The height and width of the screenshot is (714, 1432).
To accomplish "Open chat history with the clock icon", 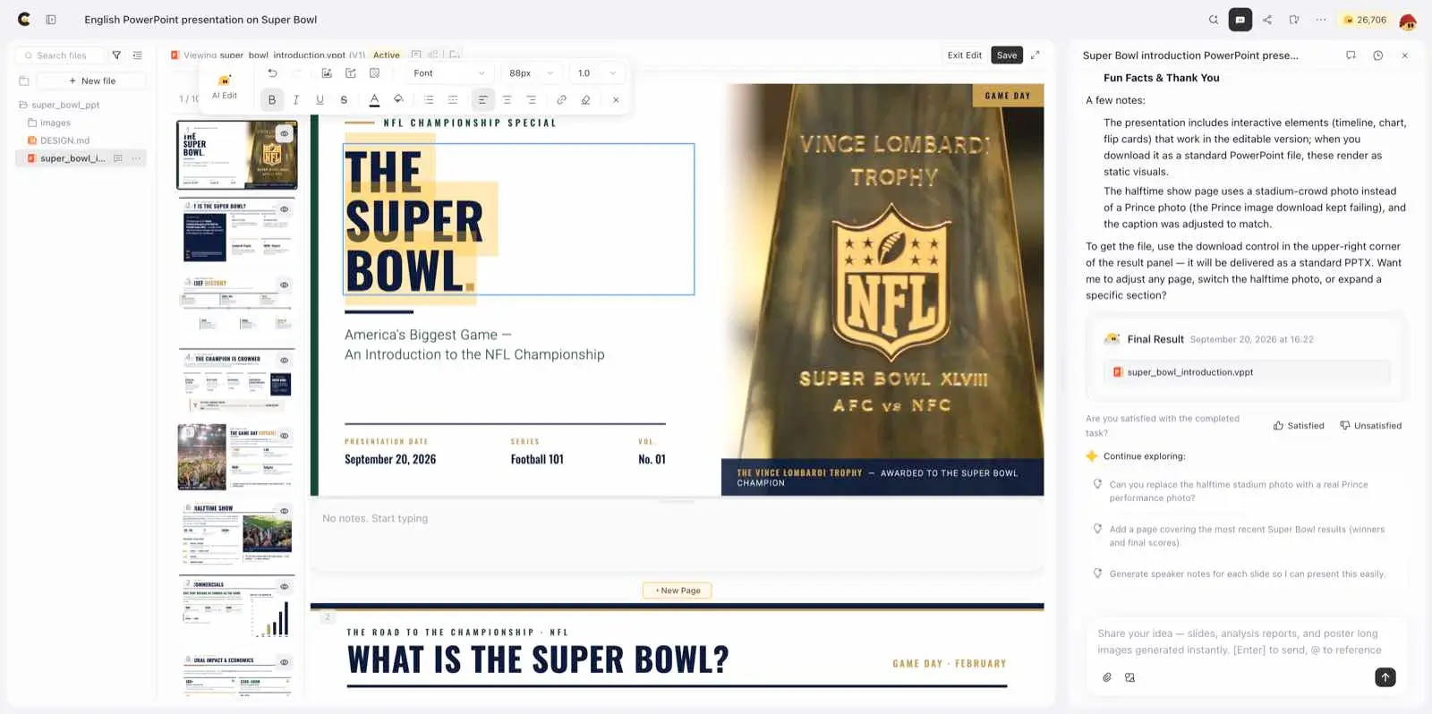I will click(1378, 55).
